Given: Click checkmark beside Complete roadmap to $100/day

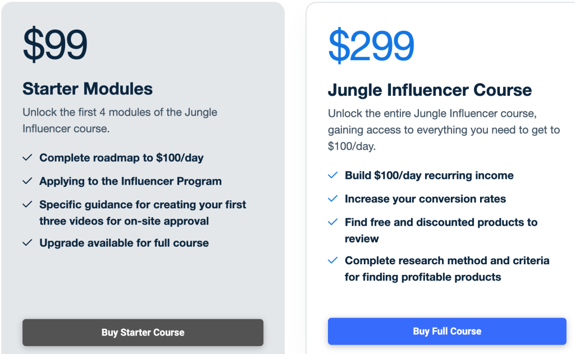Looking at the screenshot, I should (x=28, y=158).
